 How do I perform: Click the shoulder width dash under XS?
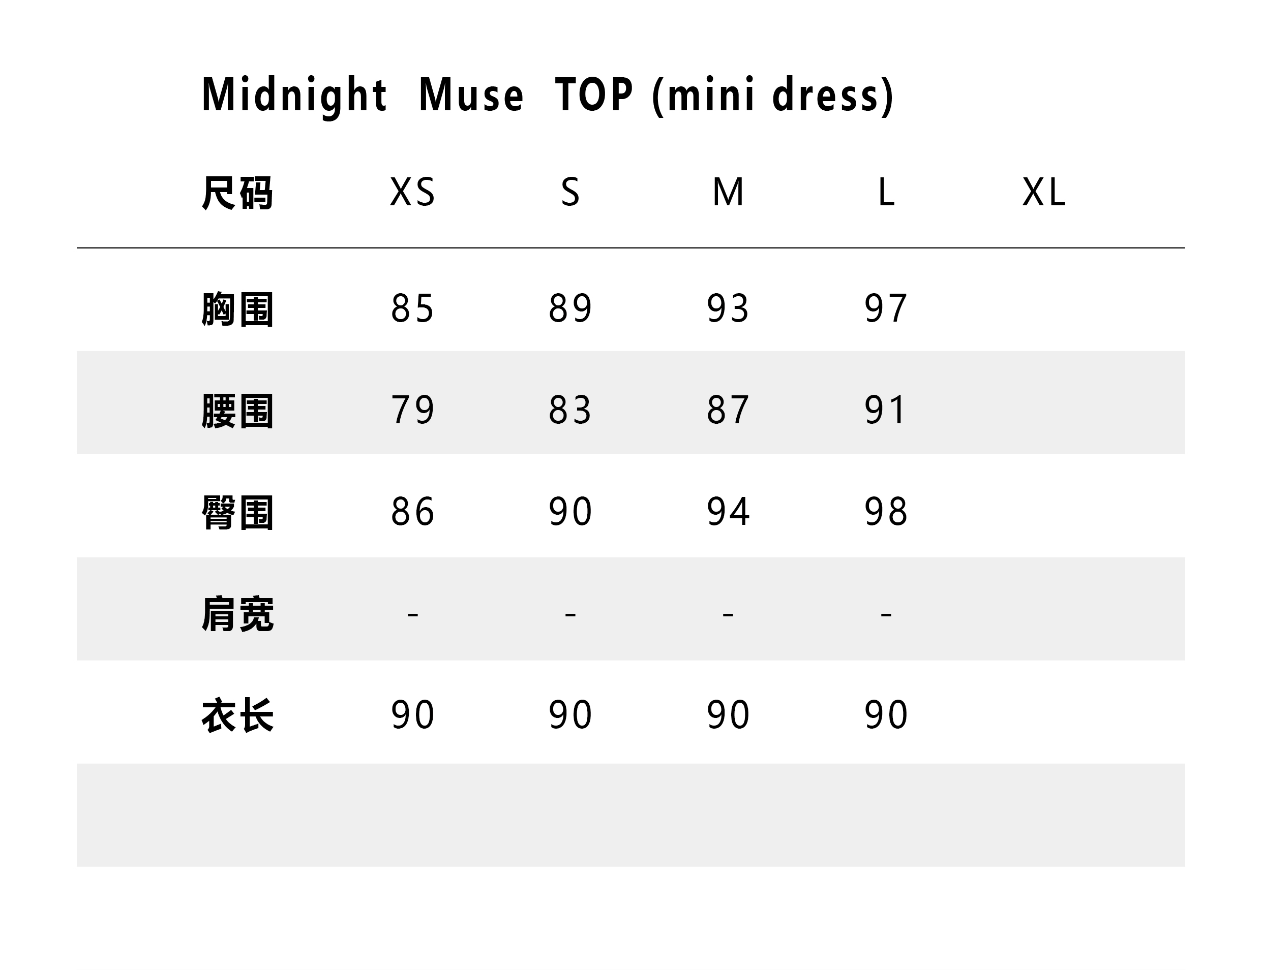(412, 614)
